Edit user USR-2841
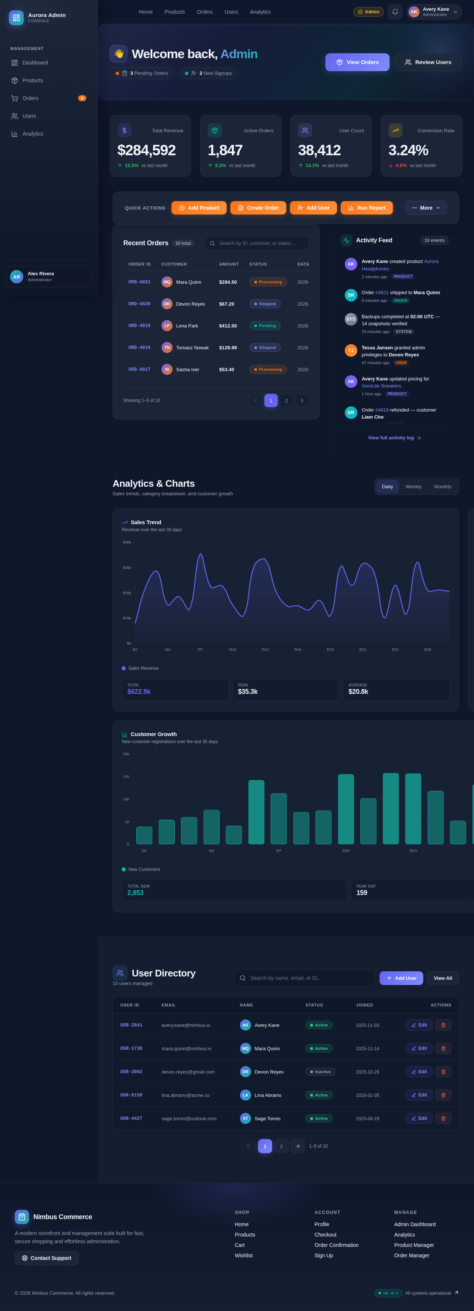Screen dimensions: 474x1311 pos(419,1025)
